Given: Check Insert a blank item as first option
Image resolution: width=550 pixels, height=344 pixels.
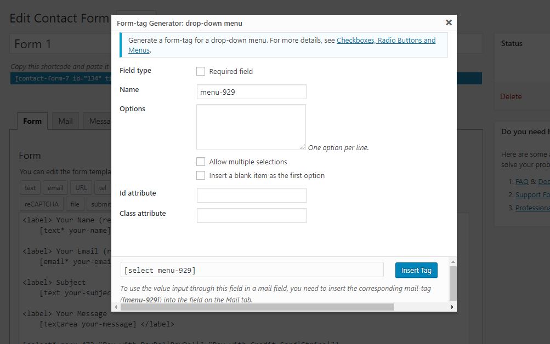Looking at the screenshot, I should point(201,175).
